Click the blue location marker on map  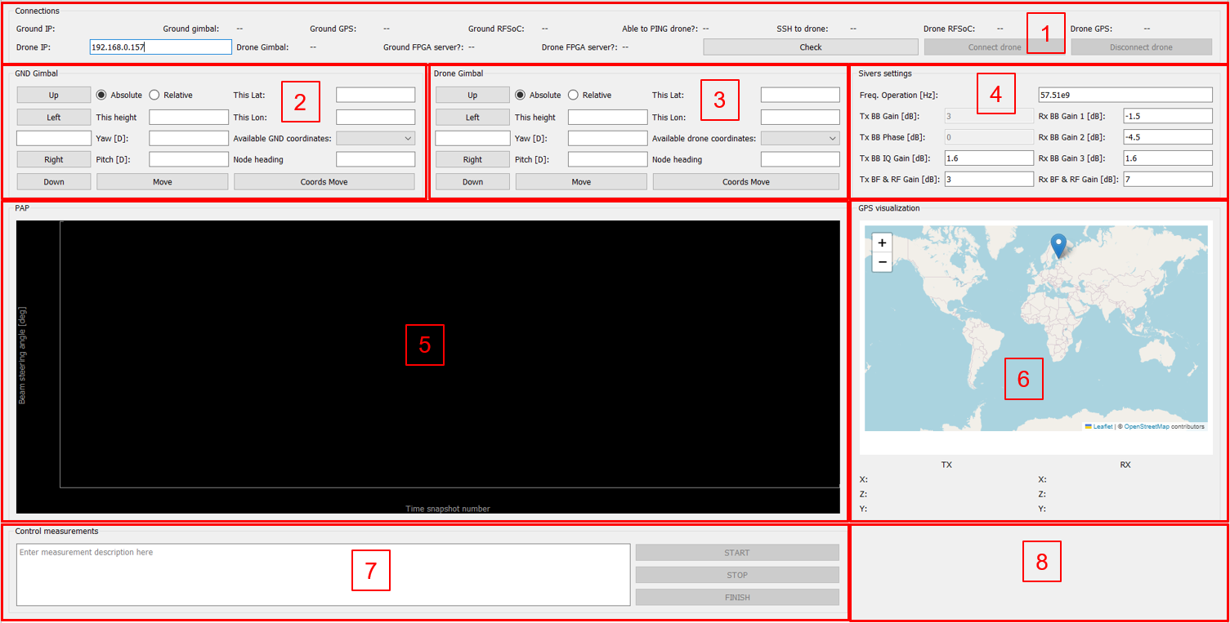[x=1058, y=244]
